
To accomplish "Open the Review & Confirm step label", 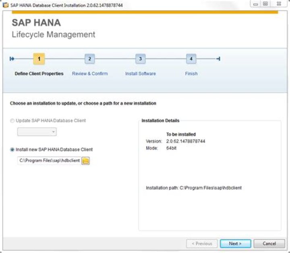I will pos(89,74).
